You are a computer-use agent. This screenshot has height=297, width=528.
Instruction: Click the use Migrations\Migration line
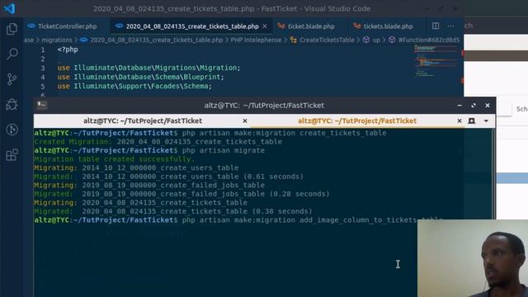click(148, 68)
